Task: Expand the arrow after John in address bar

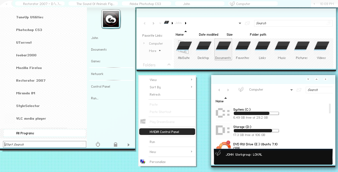Action: click(x=185, y=23)
